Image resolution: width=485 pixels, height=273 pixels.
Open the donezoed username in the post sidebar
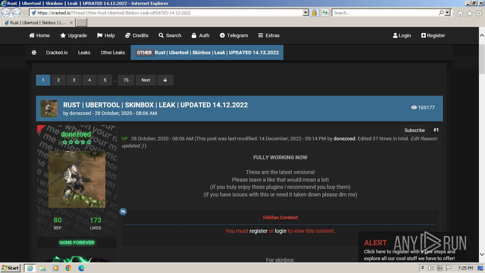(76, 134)
